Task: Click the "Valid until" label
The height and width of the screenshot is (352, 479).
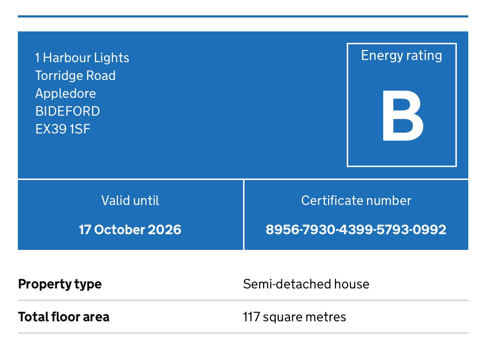Action: (130, 201)
